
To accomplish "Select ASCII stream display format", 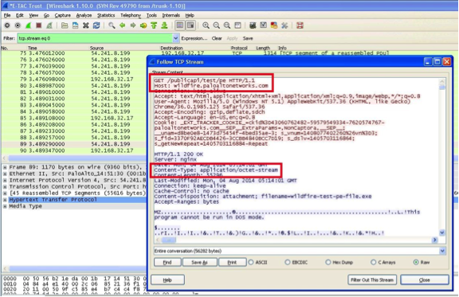I will pyautogui.click(x=251, y=262).
